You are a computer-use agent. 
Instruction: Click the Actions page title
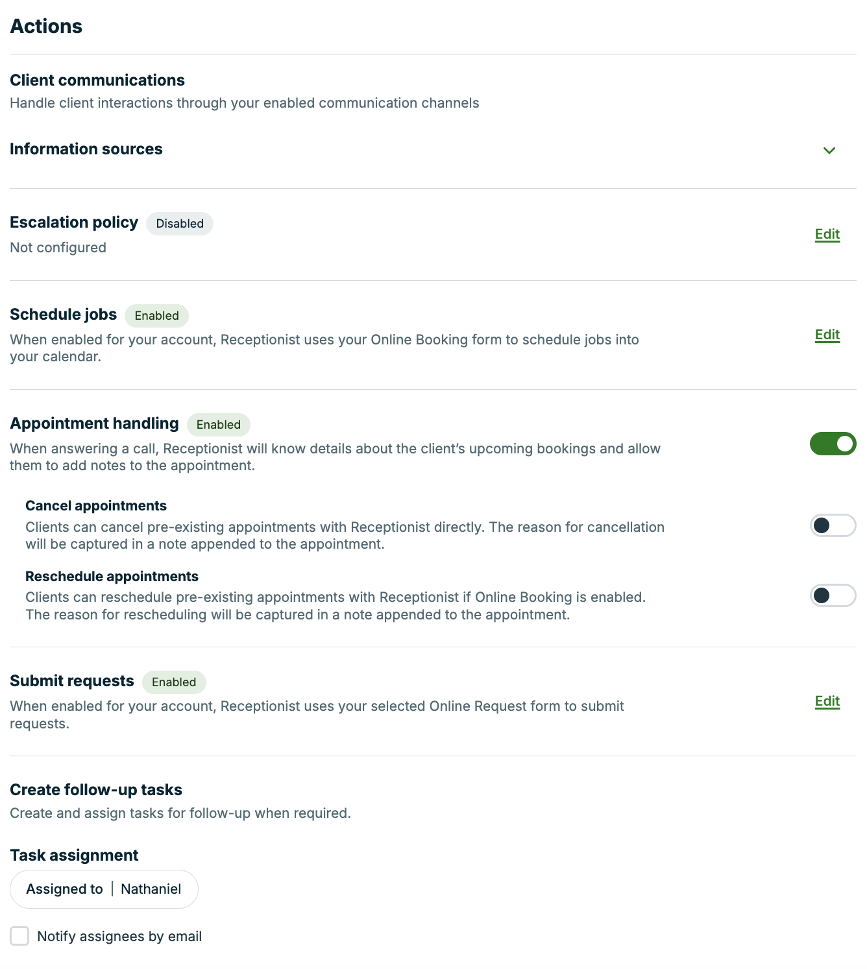[x=45, y=26]
